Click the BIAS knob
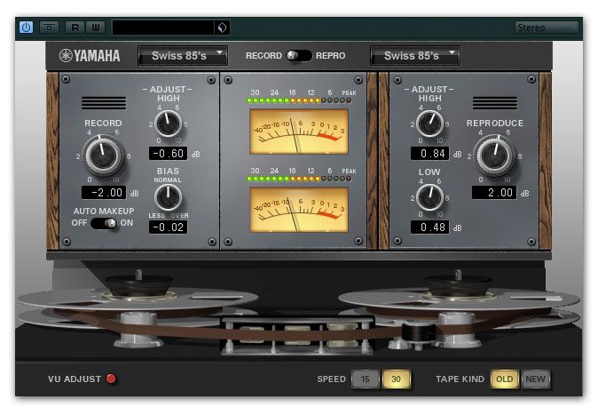The height and width of the screenshot is (415, 598). tap(169, 197)
